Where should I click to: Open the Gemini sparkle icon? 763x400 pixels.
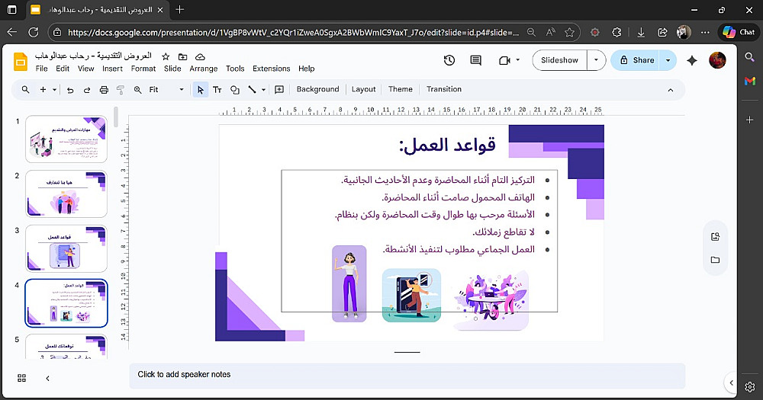click(691, 60)
